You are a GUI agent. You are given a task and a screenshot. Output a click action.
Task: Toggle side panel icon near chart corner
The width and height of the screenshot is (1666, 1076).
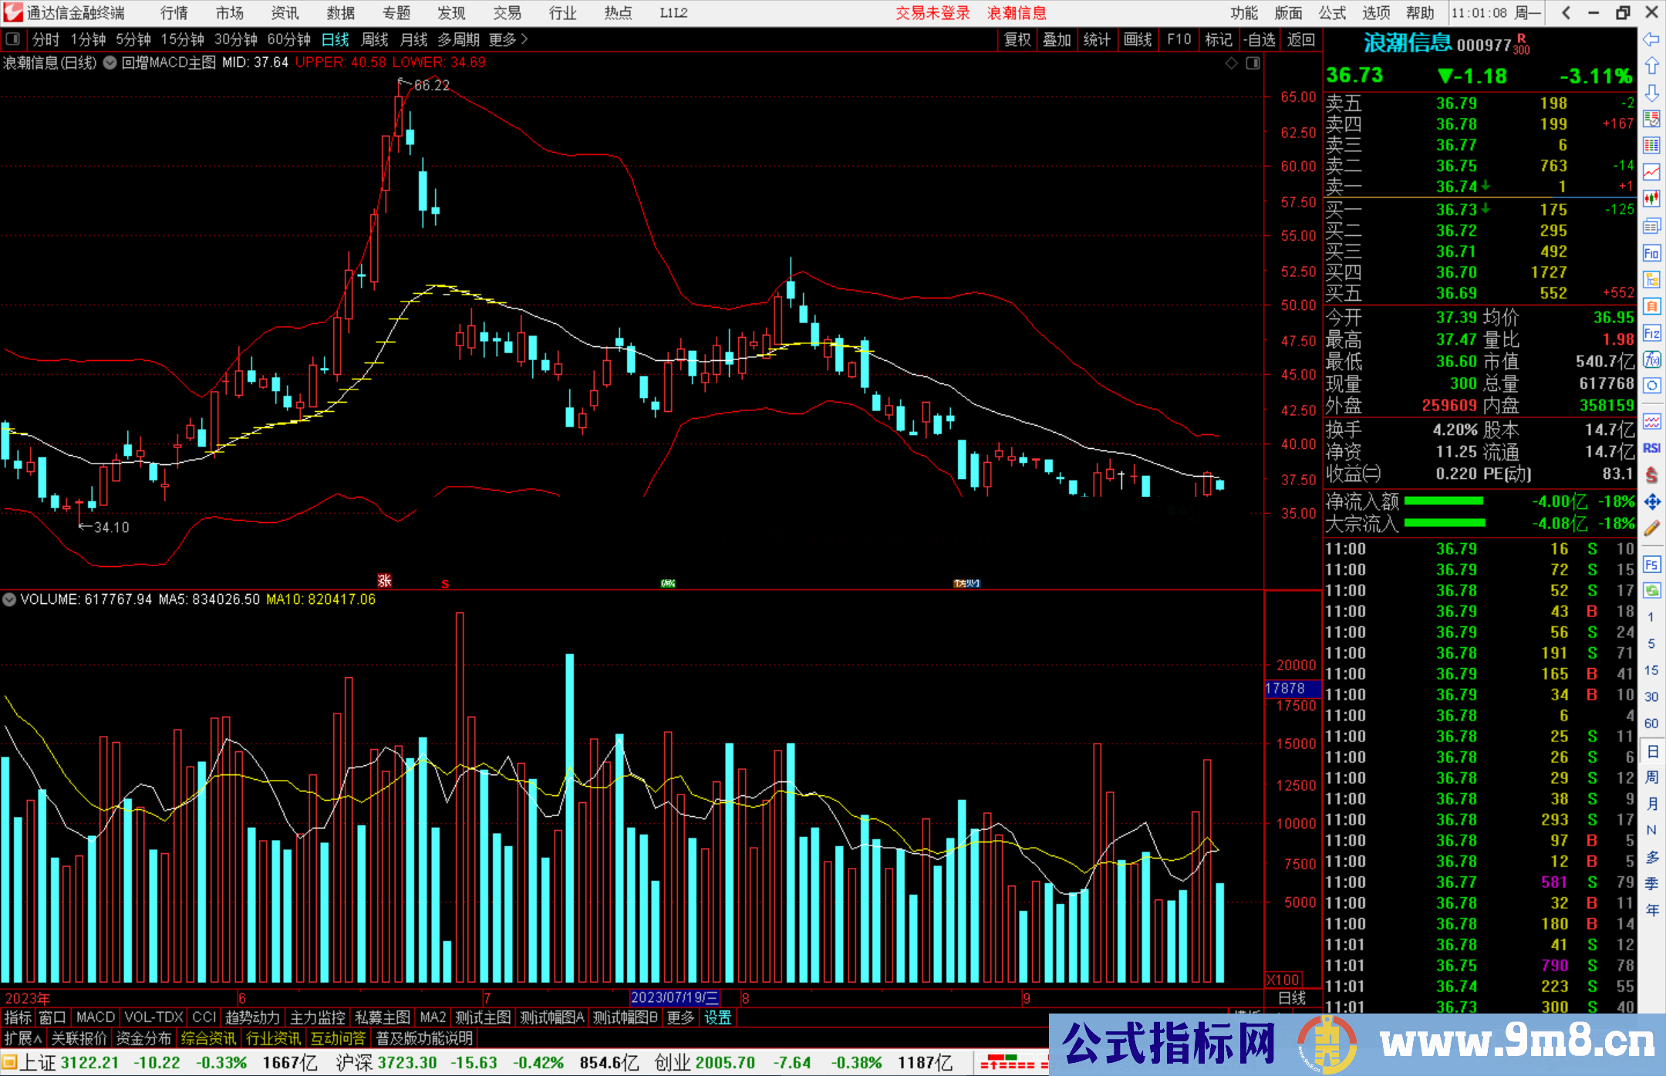[x=1253, y=63]
